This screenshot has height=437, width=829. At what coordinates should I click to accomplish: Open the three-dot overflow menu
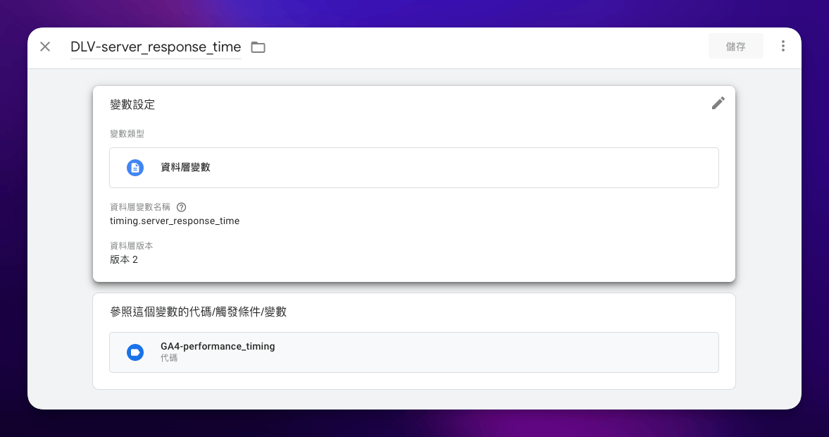(783, 46)
